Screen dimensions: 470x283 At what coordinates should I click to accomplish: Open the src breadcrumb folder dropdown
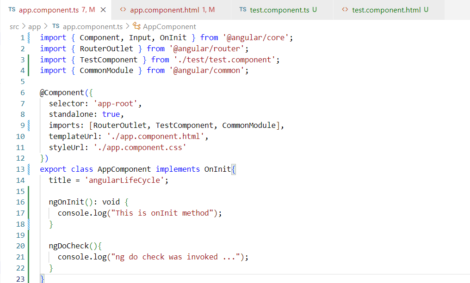click(14, 27)
